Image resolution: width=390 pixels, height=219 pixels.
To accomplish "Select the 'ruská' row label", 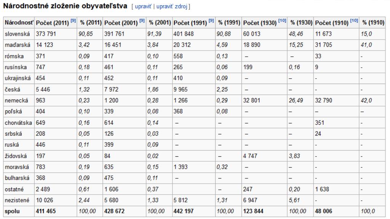I will 12,145.
